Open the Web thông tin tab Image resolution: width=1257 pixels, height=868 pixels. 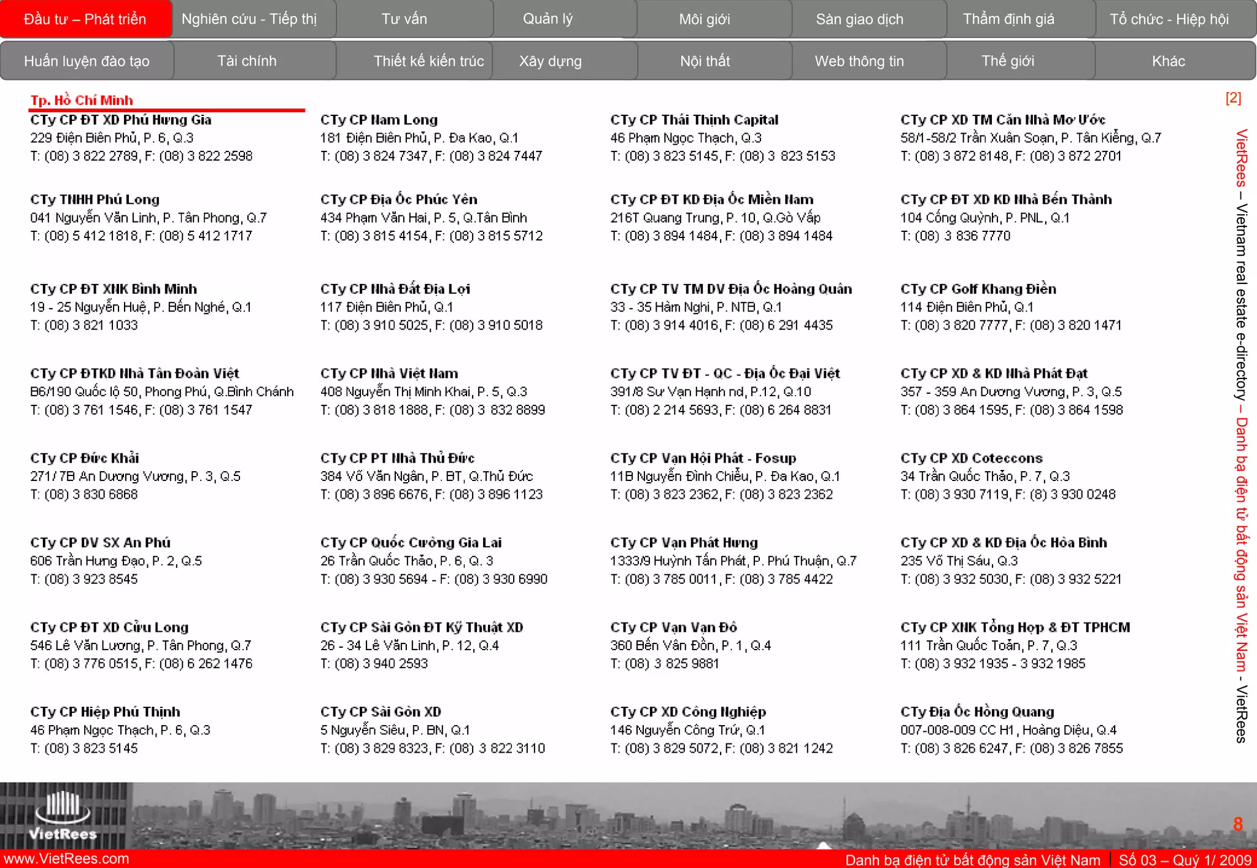[869, 61]
